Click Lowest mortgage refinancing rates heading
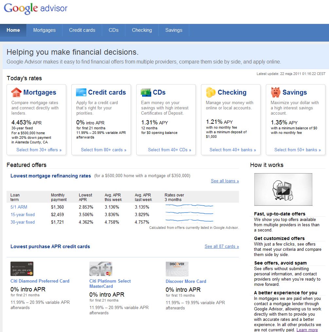Screen dimensions: 329x332 coord(51,176)
